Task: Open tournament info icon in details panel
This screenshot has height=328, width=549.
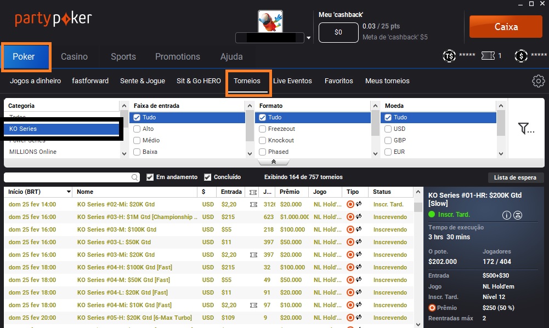Action: point(507,215)
